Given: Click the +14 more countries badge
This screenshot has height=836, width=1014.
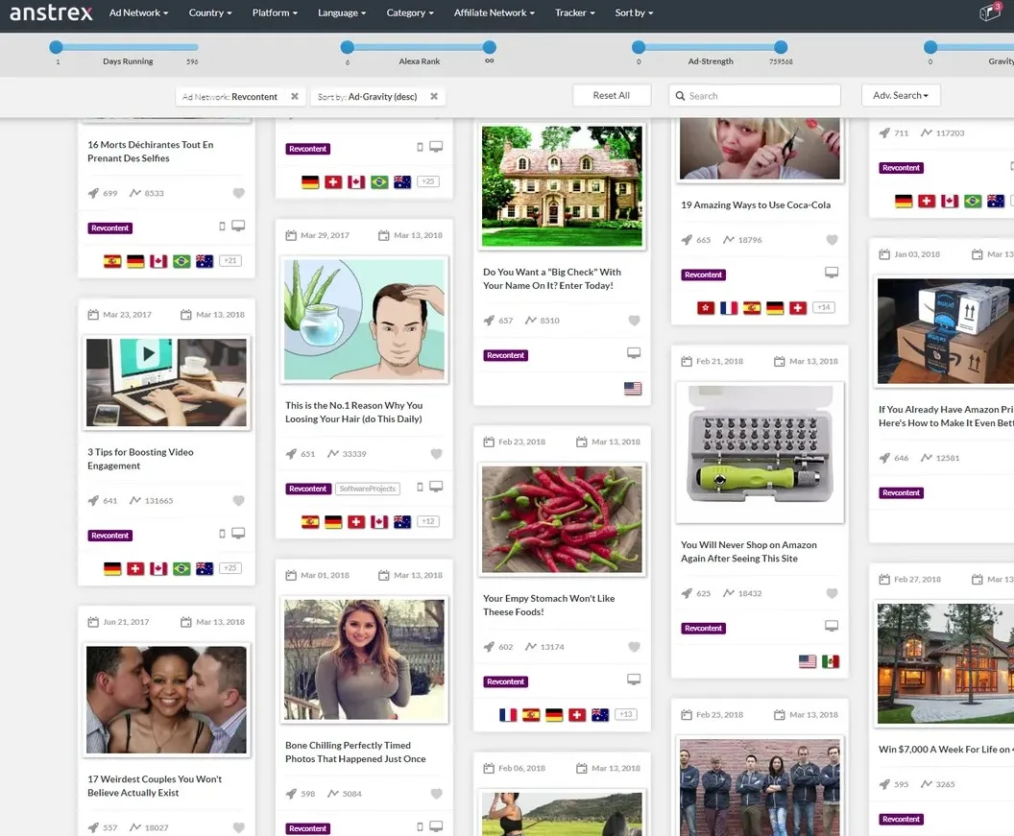Looking at the screenshot, I should pos(824,307).
